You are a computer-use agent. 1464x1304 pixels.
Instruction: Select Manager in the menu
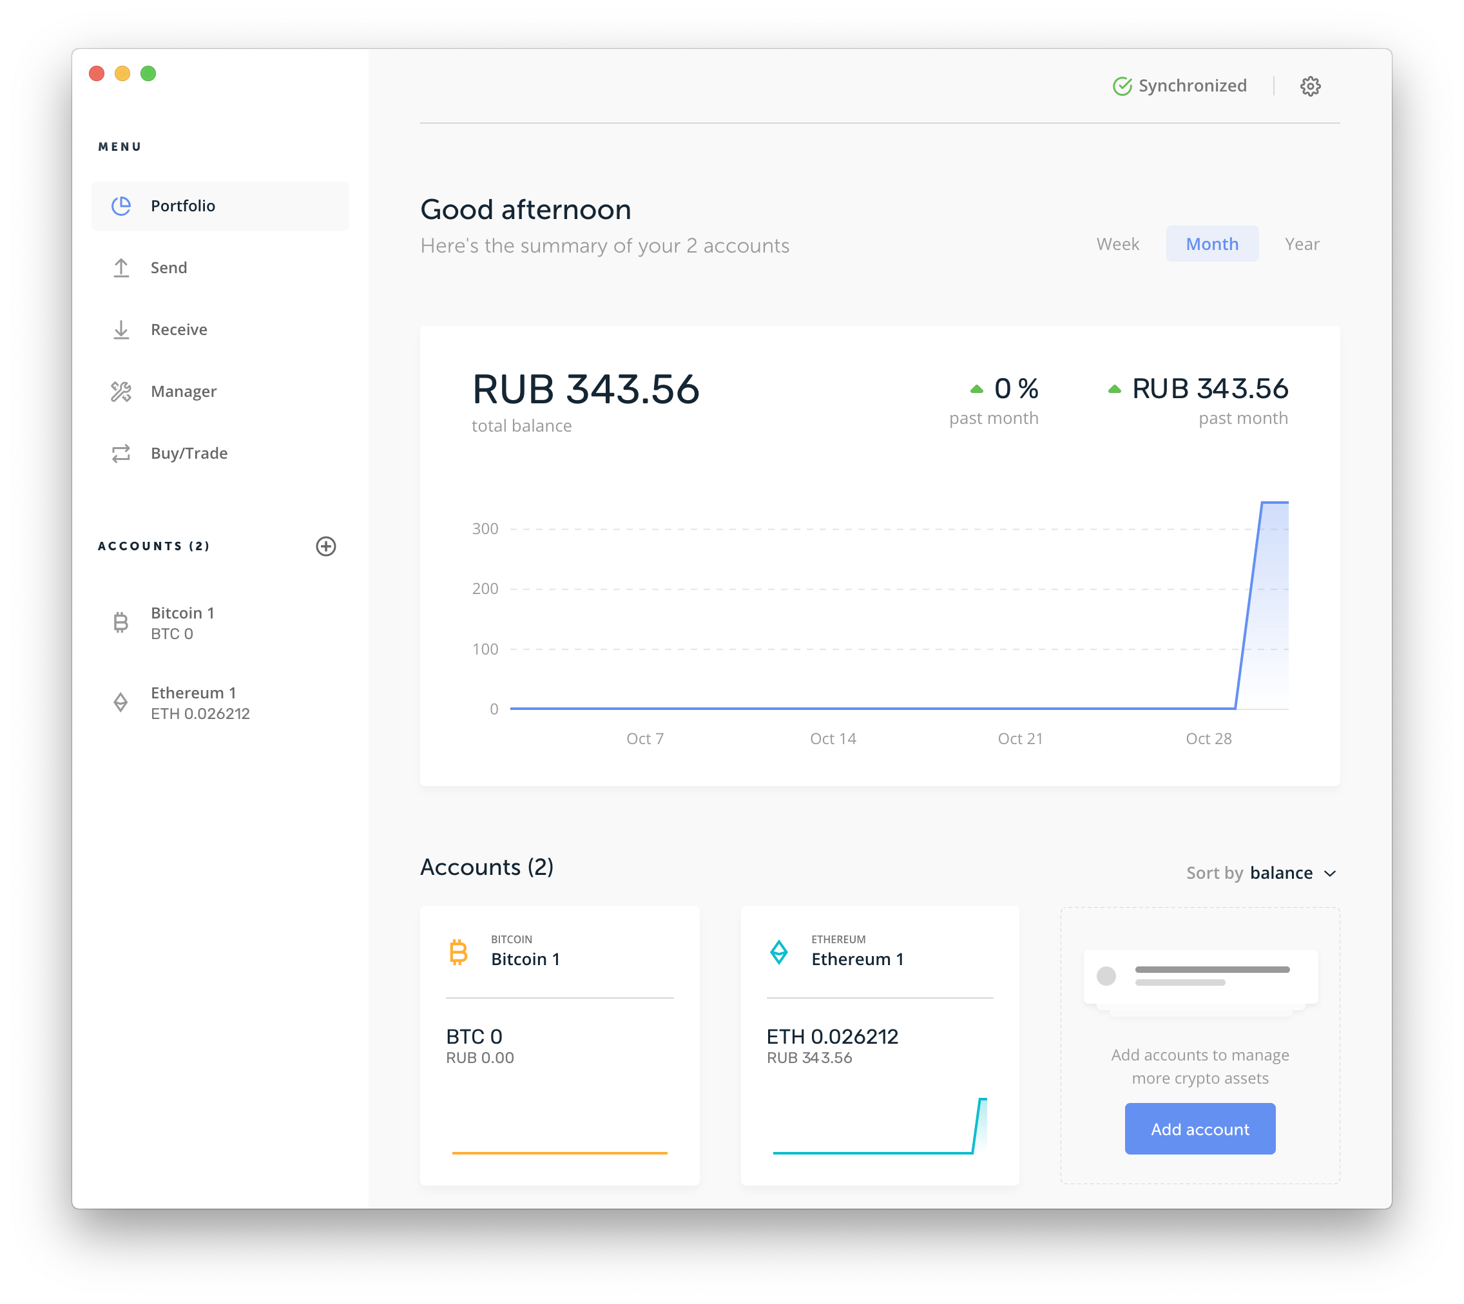220,391
